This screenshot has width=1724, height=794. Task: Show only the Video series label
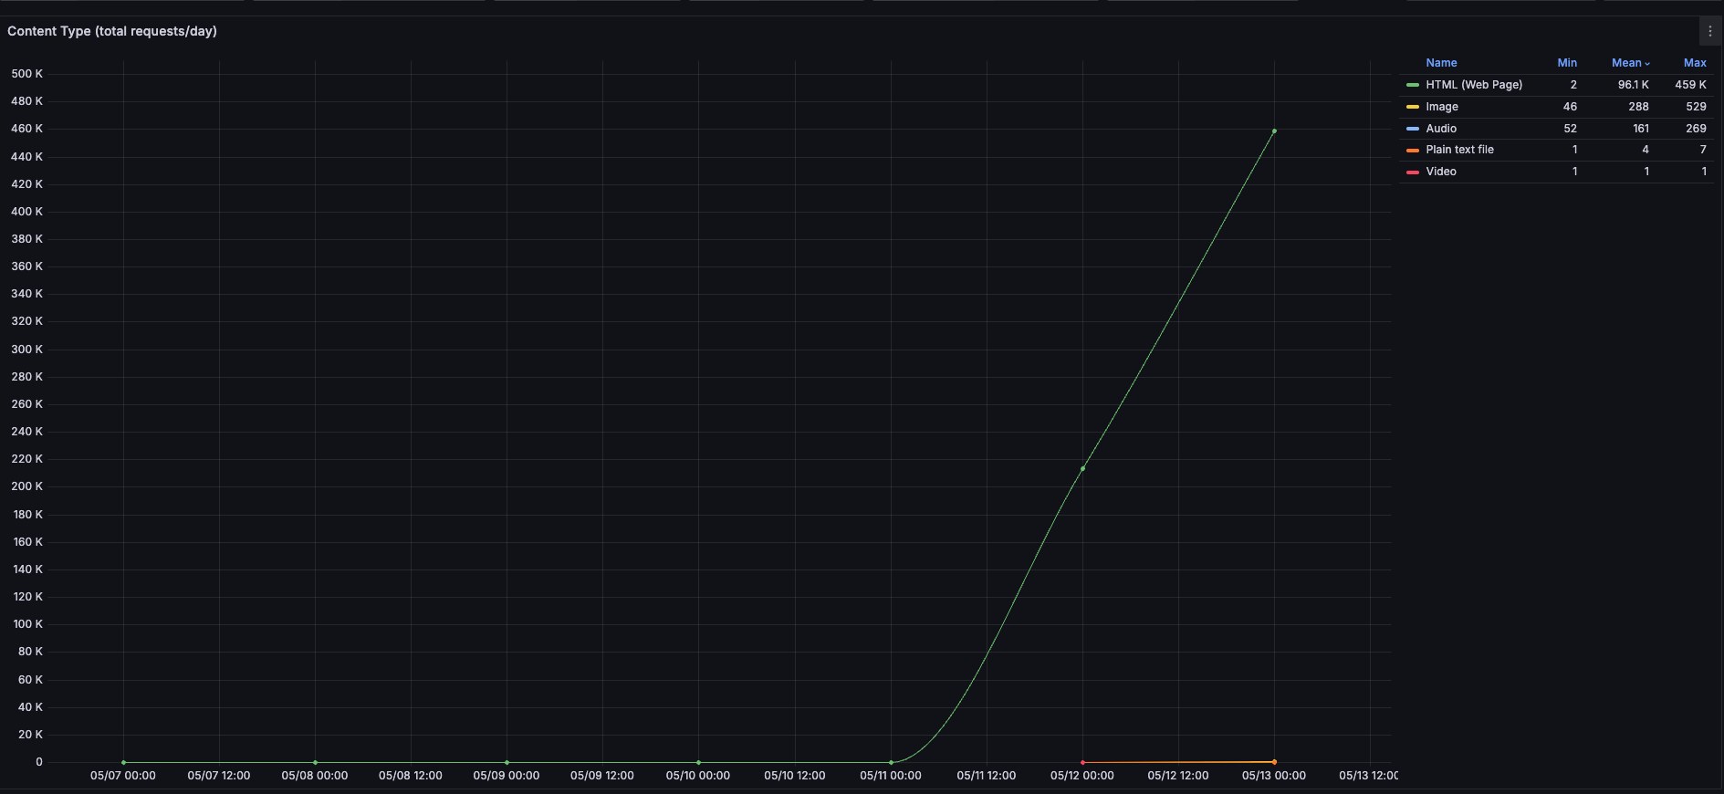(1440, 172)
